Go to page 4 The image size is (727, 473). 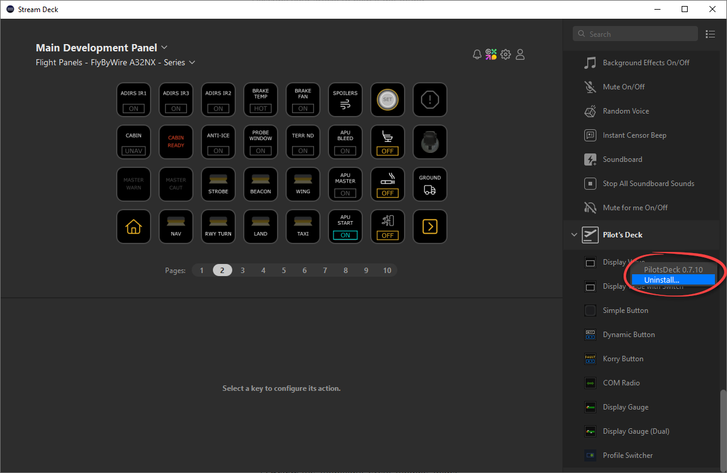click(x=264, y=271)
